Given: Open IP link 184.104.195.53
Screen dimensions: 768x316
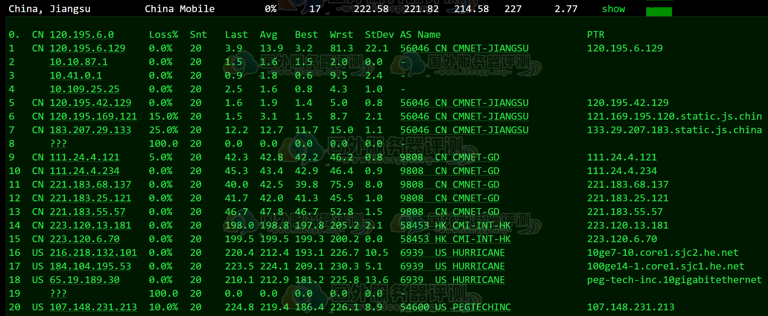Looking at the screenshot, I should [x=90, y=266].
